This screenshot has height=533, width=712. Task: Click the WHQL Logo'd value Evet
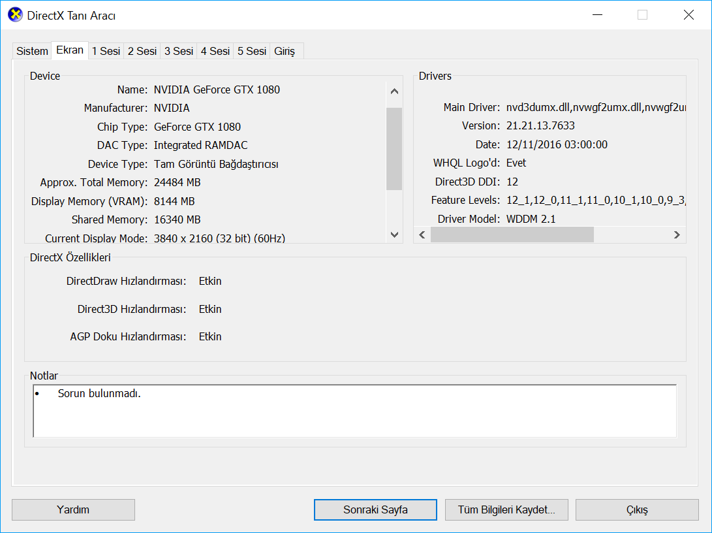[x=516, y=163]
